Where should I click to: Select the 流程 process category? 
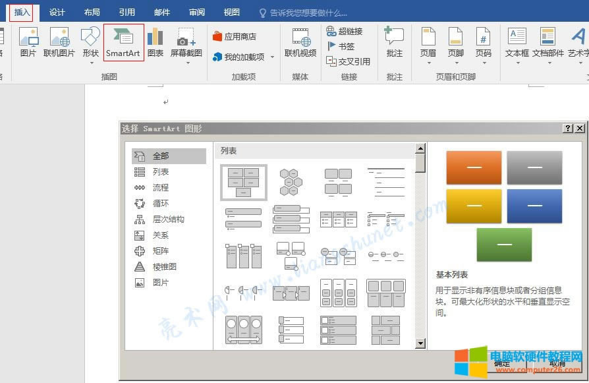tap(169, 188)
